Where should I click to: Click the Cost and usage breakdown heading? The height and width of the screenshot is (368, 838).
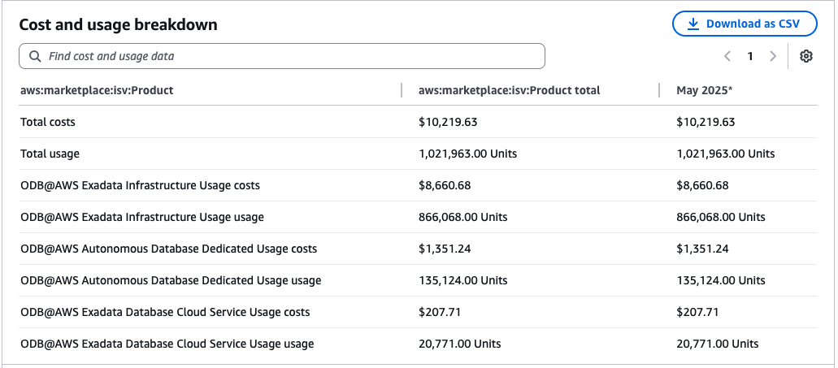(118, 24)
